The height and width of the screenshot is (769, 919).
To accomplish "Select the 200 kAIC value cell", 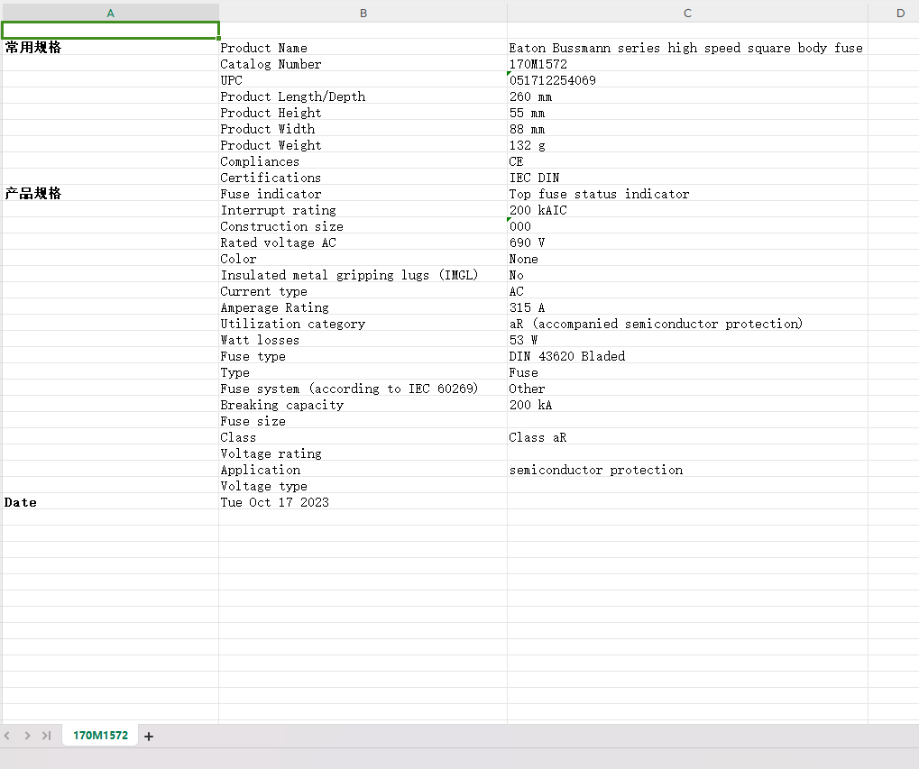I will click(x=687, y=210).
